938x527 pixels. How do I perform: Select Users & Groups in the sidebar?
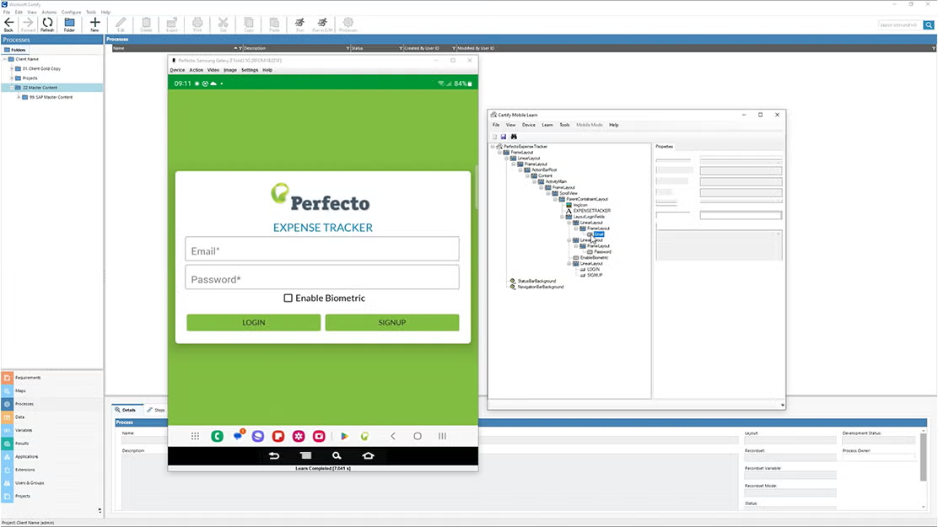pyautogui.click(x=30, y=482)
